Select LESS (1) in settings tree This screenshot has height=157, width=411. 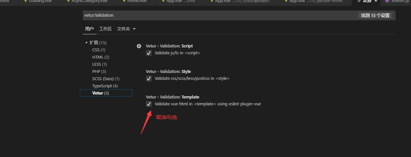coord(100,64)
